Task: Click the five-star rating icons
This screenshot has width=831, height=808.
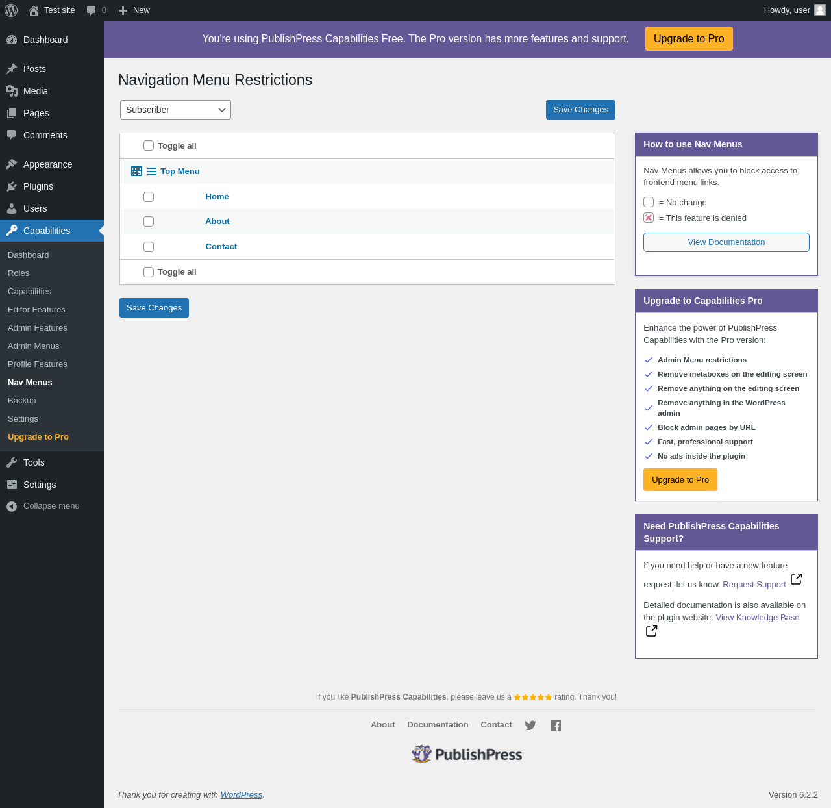Action: [x=533, y=697]
